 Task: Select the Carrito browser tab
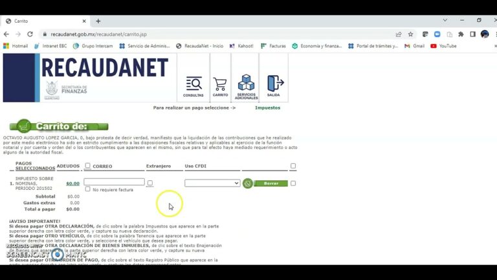click(46, 21)
